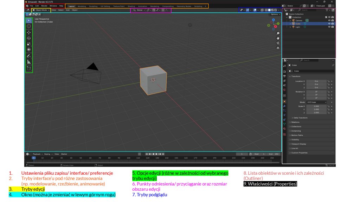The width and height of the screenshot is (360, 202).
Task: Pick the 3D Cursor tool
Action: 29,26
